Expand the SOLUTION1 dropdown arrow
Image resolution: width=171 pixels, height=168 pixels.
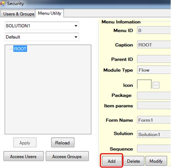(76, 26)
